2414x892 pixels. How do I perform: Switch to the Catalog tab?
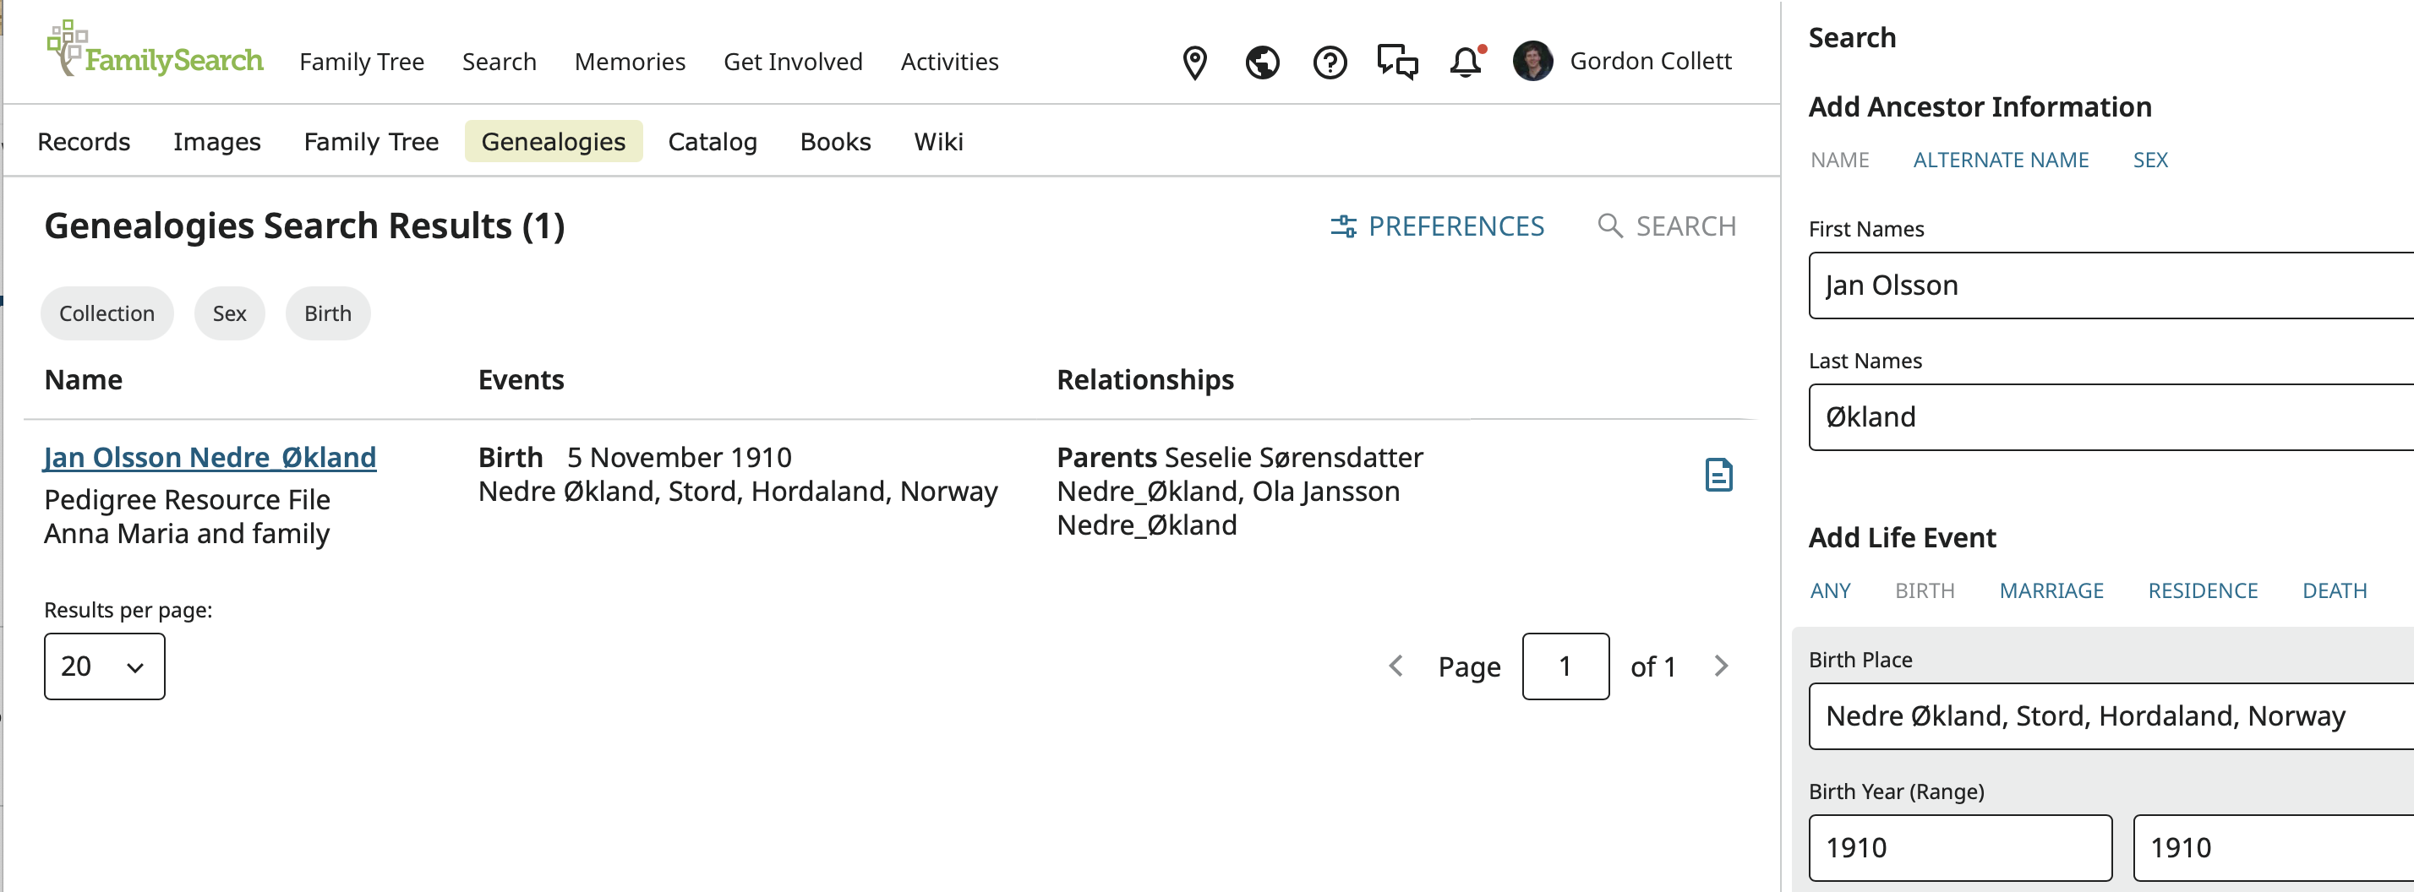tap(713, 141)
